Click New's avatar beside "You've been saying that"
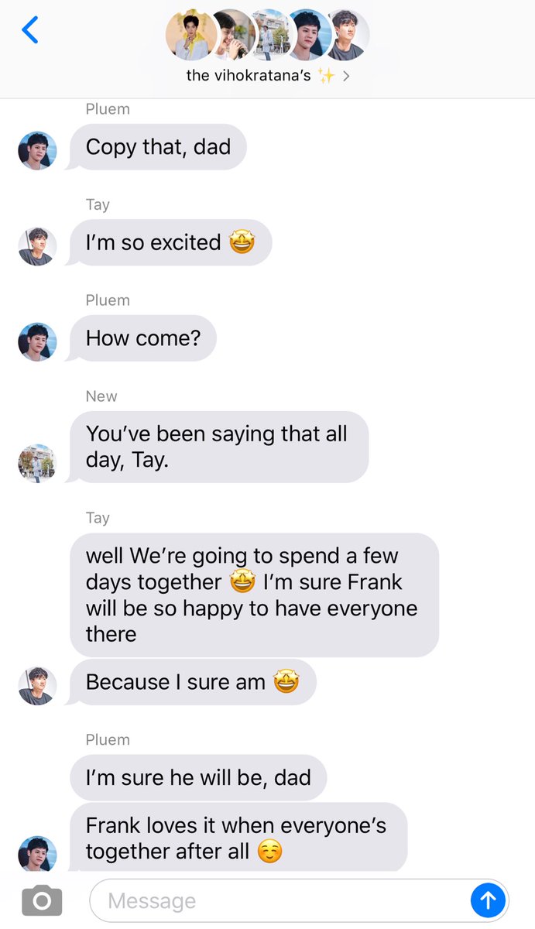This screenshot has width=535, height=929. [37, 463]
